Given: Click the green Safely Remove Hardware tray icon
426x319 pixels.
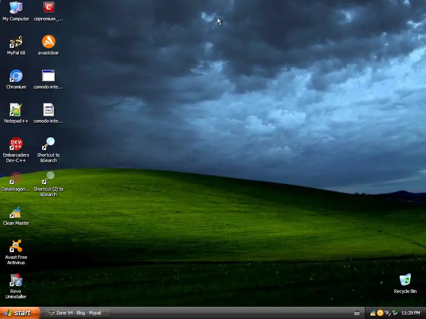Looking at the screenshot, I should point(395,313).
